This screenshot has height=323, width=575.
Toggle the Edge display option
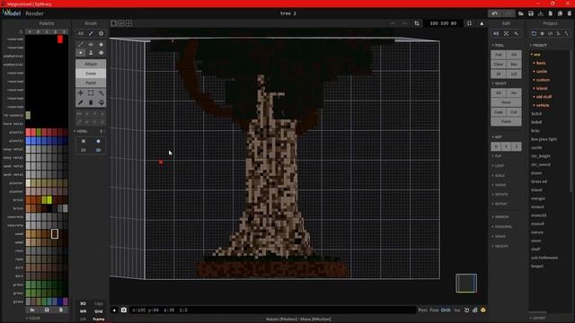[99, 303]
